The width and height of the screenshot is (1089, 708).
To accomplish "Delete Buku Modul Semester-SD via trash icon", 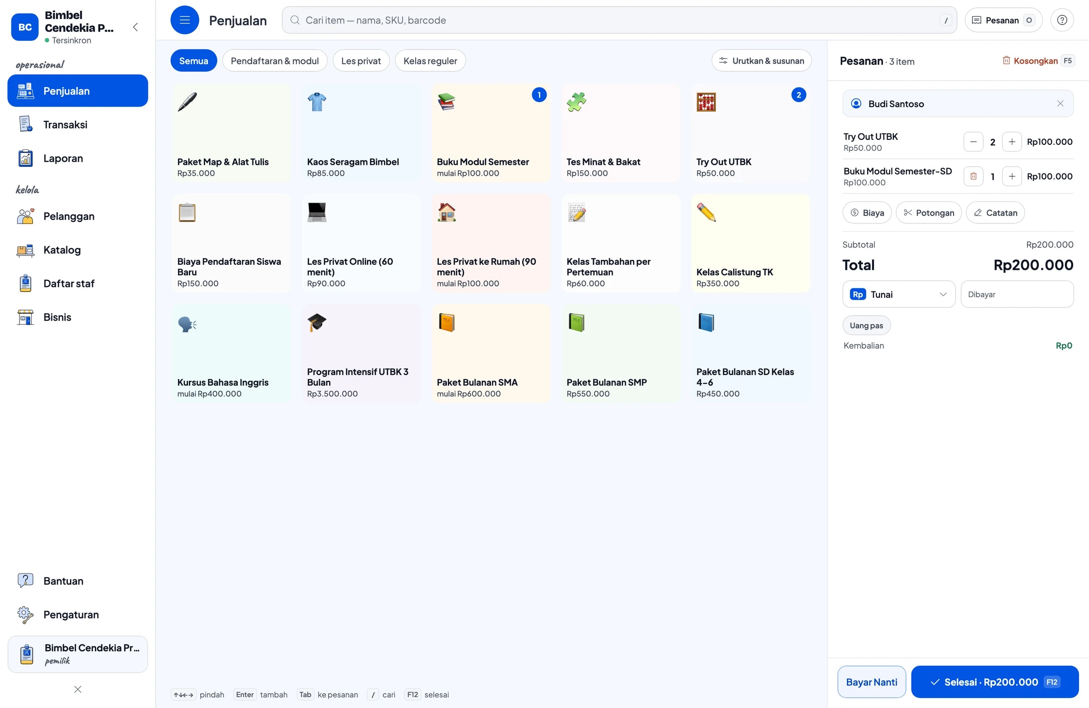I will pos(973,176).
